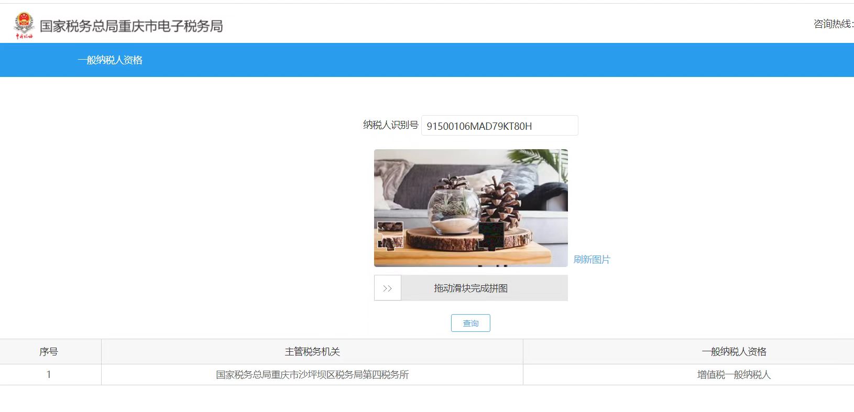Open 一般纳税人资格 tab in blue banner
Viewport: 854px width, 412px height.
(x=110, y=60)
